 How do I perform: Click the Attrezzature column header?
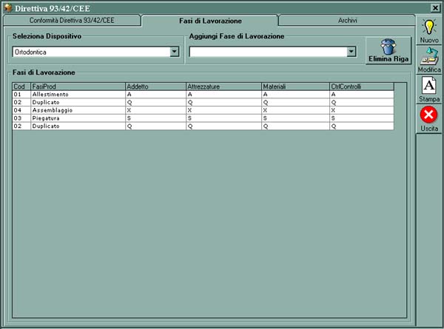pyautogui.click(x=223, y=87)
